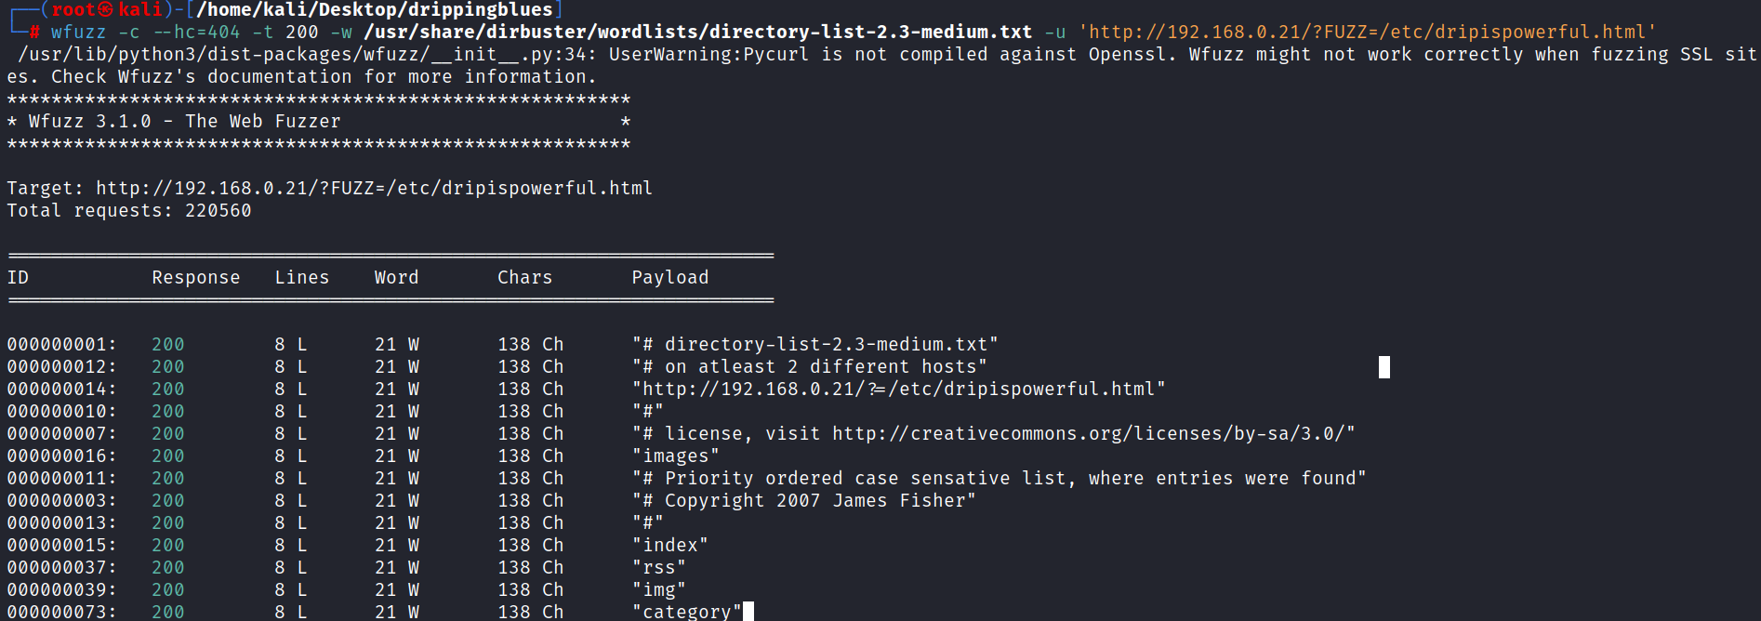Screen dimensions: 1761x621
Task: Click the Target URL line
Action: 330,188
